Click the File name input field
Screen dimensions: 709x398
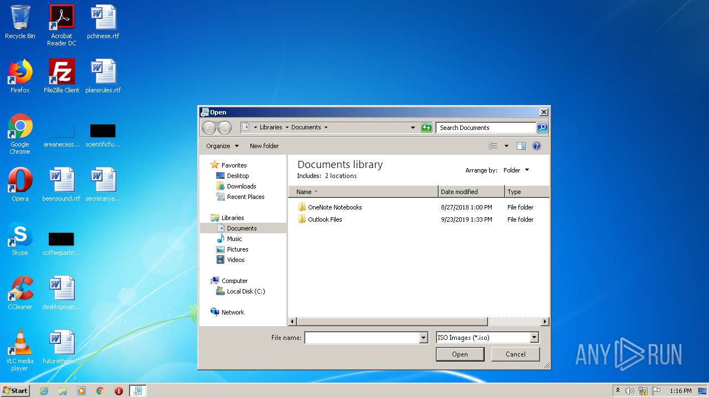click(x=362, y=338)
